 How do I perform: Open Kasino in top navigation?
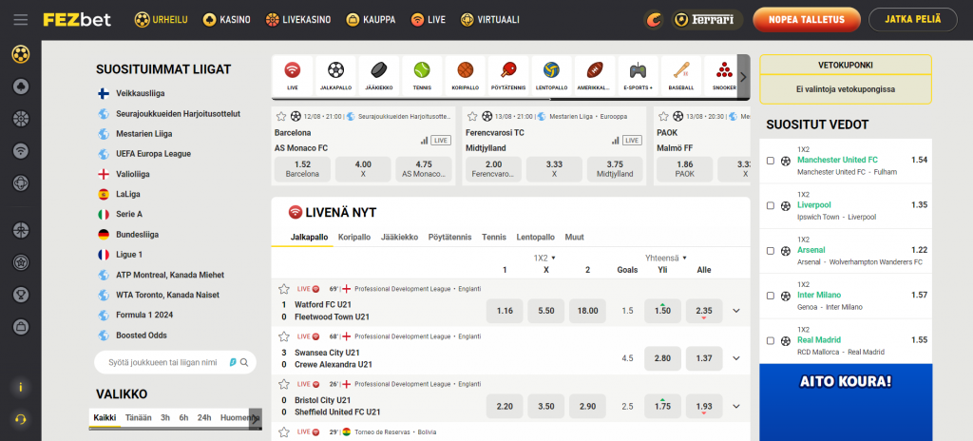coord(226,20)
